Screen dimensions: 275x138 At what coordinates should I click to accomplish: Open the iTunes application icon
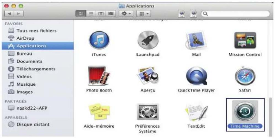[x=99, y=40]
